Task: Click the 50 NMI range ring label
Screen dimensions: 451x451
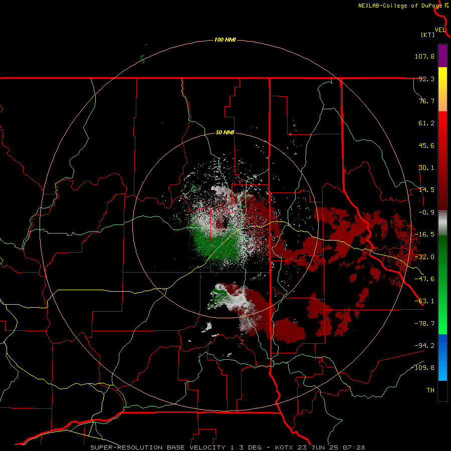Action: pyautogui.click(x=225, y=132)
